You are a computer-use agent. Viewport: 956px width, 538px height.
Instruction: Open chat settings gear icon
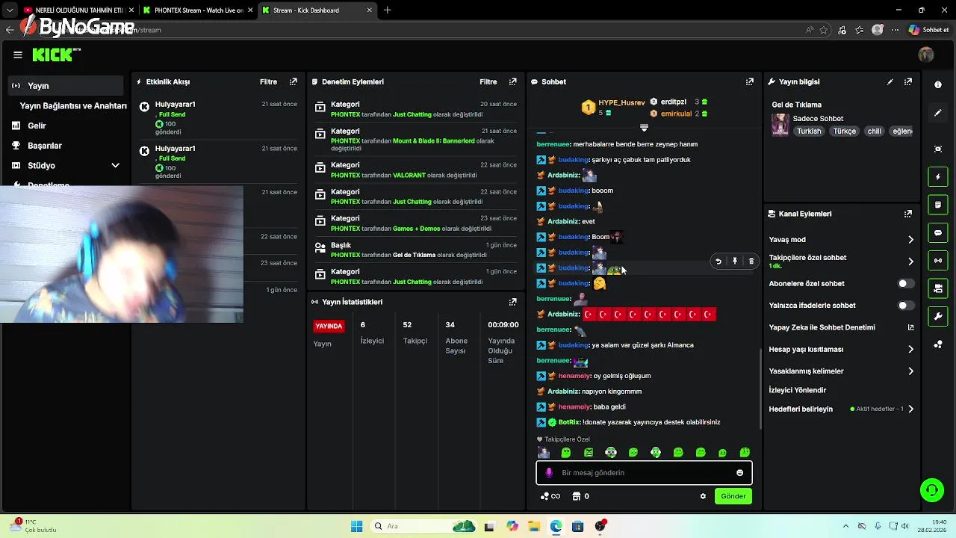703,496
